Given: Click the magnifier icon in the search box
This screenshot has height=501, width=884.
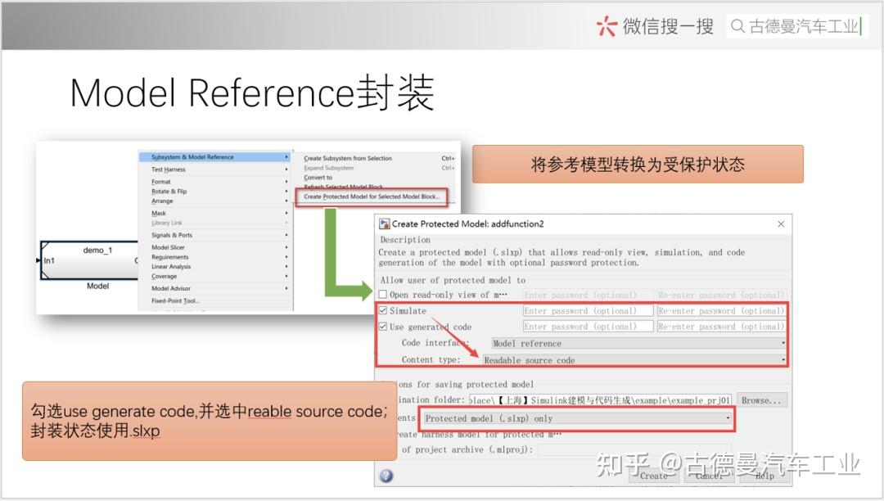Looking at the screenshot, I should (738, 25).
